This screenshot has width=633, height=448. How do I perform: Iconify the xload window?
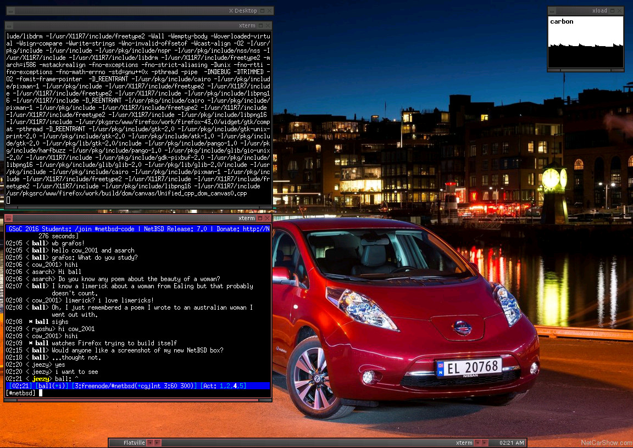[x=552, y=11]
